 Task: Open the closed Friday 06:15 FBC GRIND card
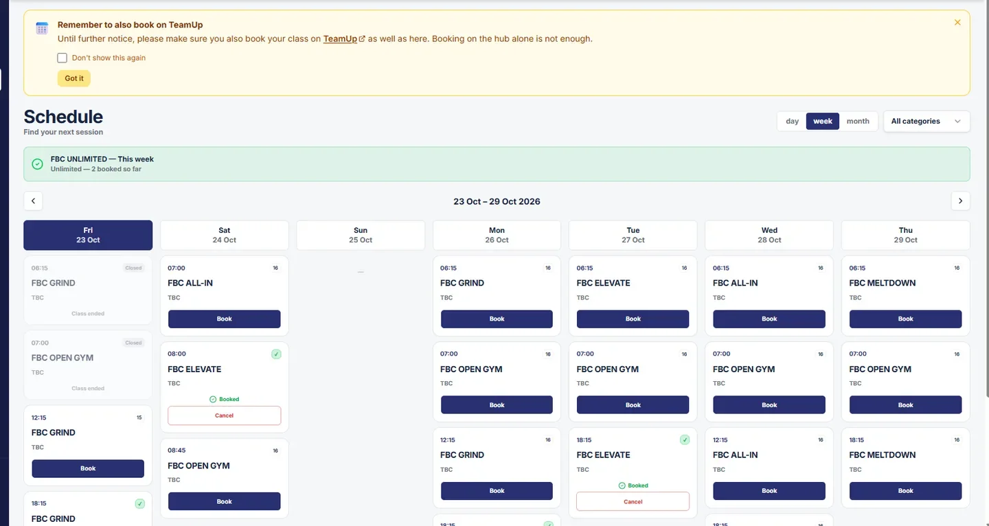click(88, 290)
